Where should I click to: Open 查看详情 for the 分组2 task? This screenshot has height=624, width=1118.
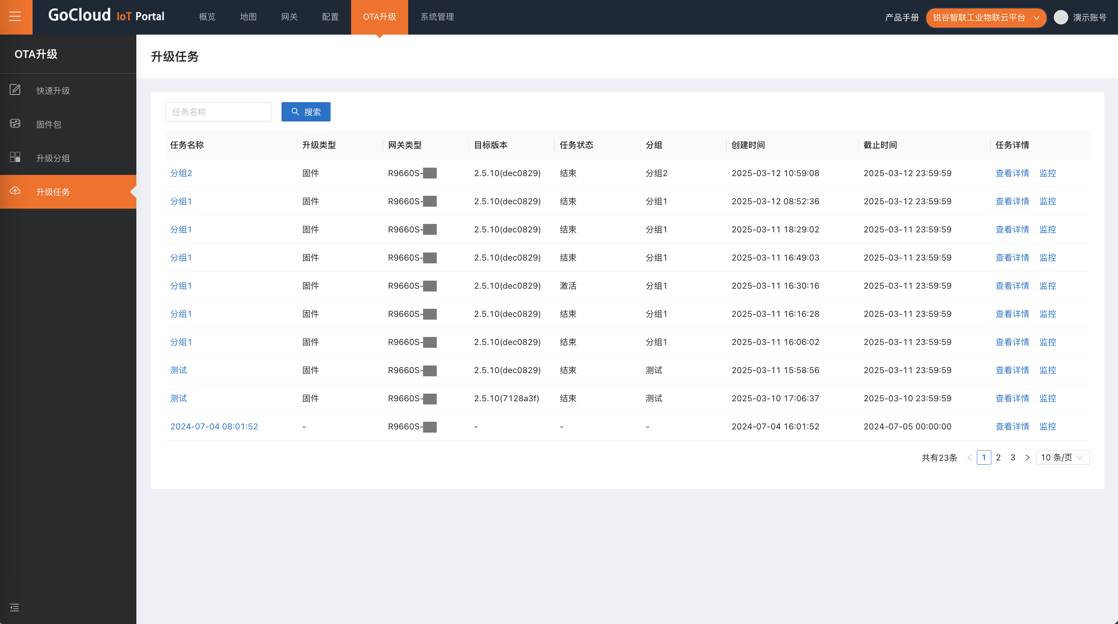pyautogui.click(x=1012, y=173)
